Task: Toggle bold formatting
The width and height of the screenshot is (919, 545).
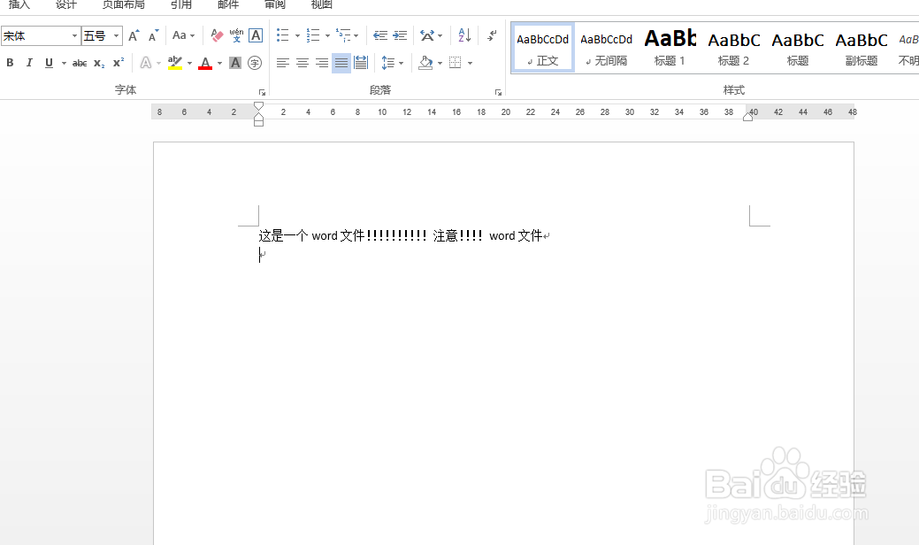Action: [x=10, y=63]
